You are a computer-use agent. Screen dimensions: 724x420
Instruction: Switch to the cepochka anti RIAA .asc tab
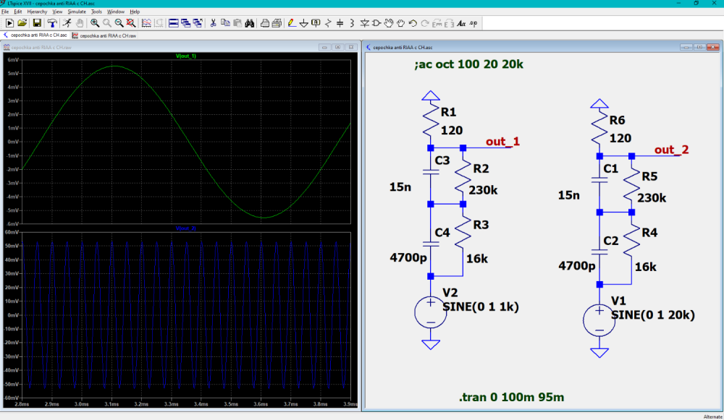pyautogui.click(x=36, y=35)
